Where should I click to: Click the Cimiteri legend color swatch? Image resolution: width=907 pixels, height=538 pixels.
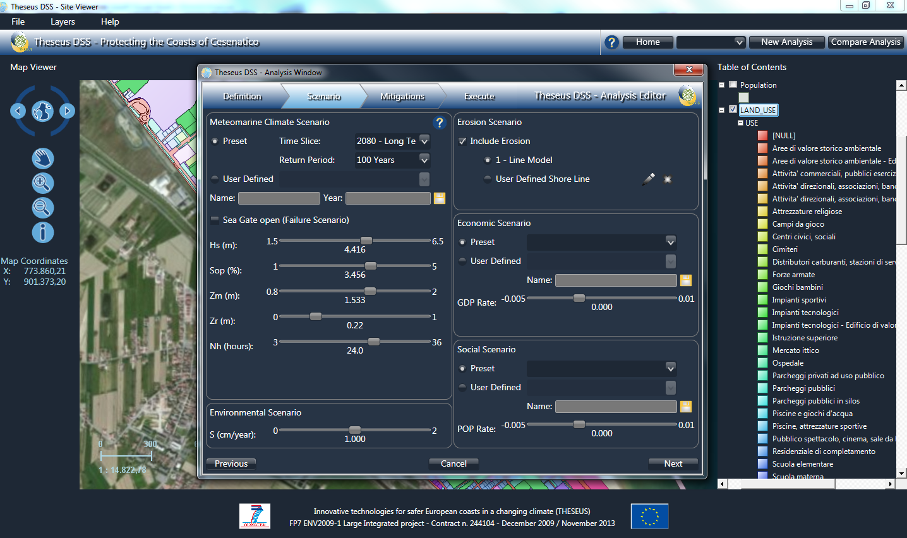[x=762, y=249]
